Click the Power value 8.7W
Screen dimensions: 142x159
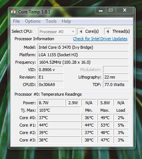(x=51, y=103)
